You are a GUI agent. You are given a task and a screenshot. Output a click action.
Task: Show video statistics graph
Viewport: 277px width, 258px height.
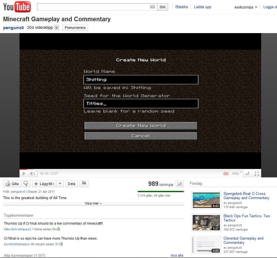pos(179,184)
